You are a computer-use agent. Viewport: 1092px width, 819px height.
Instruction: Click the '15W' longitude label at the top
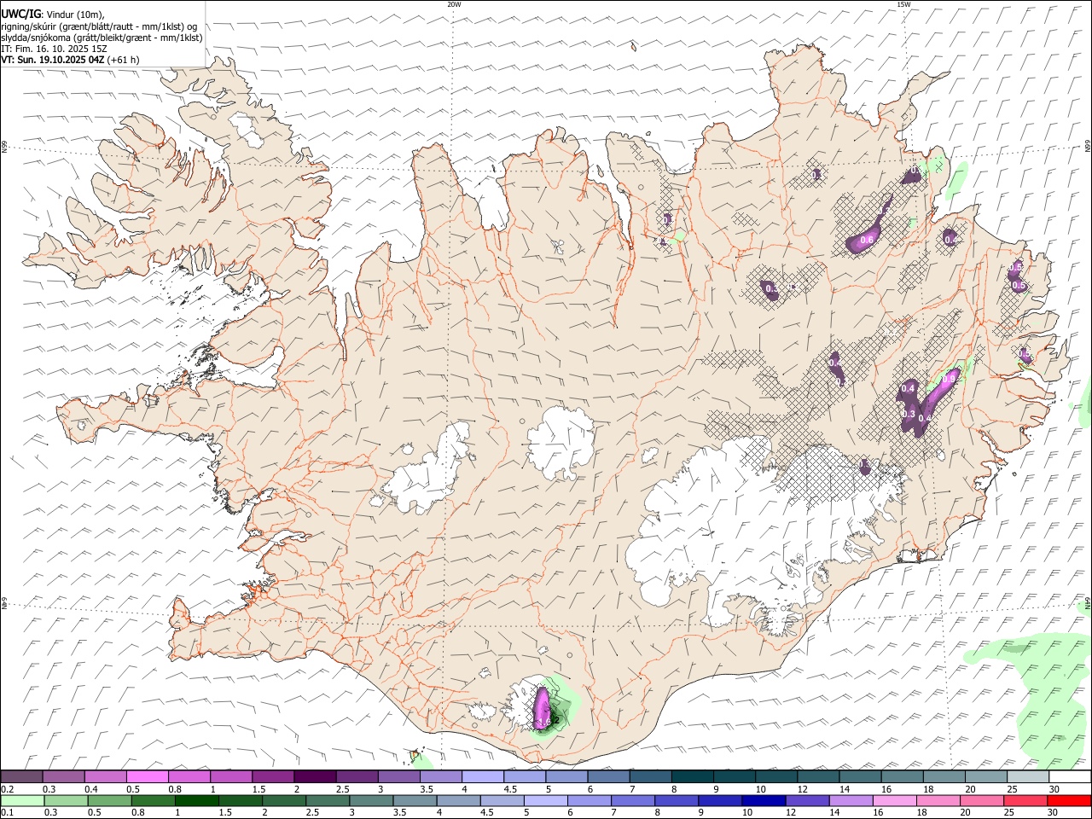903,4
